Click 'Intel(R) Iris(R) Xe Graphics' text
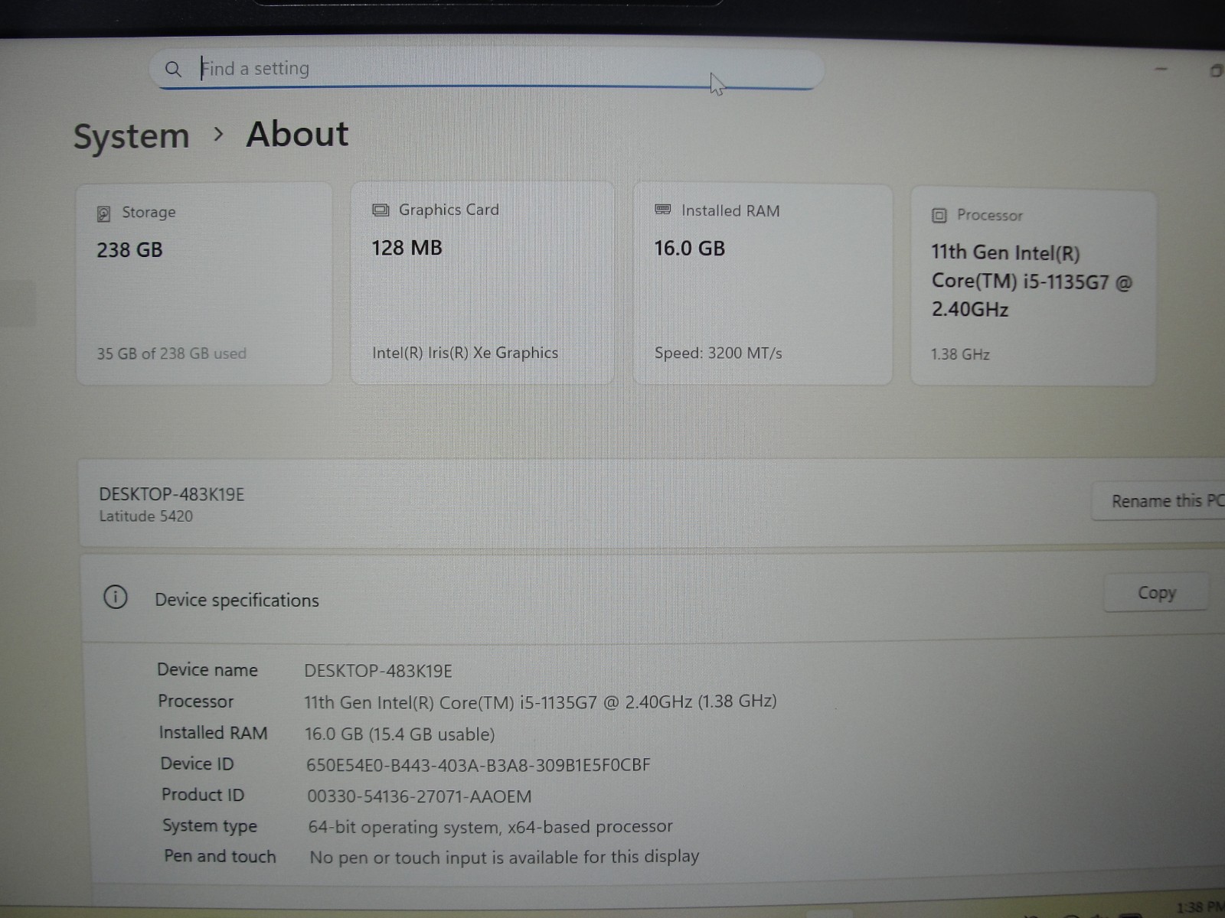1225x918 pixels. tap(465, 353)
